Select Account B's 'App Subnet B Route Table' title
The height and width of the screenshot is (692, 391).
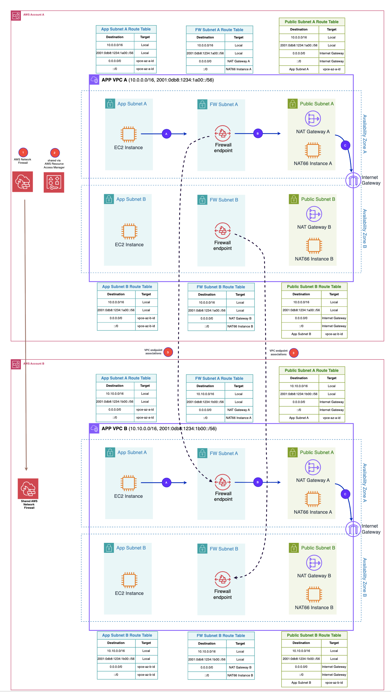[x=127, y=635]
